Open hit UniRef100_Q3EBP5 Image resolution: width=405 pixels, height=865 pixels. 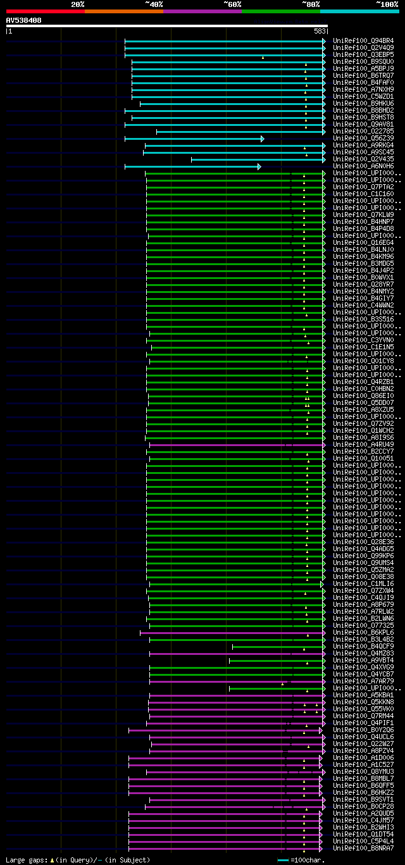coord(363,55)
